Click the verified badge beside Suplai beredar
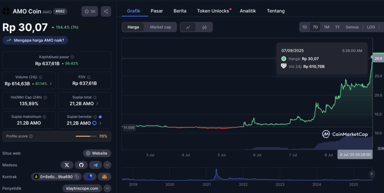This screenshot has height=193, width=384. coord(100,117)
